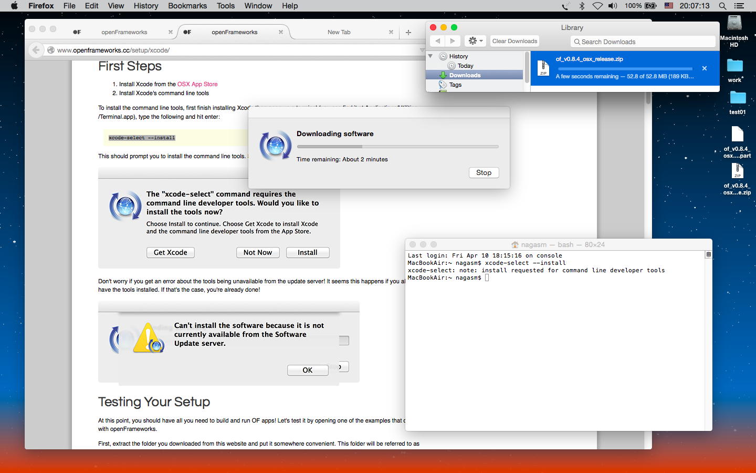Go back in the Library window
756x473 pixels.
pyautogui.click(x=437, y=41)
